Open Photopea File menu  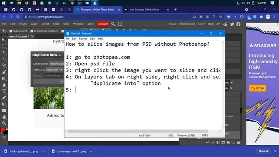[4, 24]
